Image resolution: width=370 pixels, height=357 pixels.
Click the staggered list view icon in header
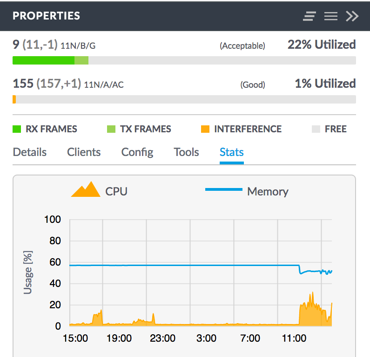tap(309, 16)
